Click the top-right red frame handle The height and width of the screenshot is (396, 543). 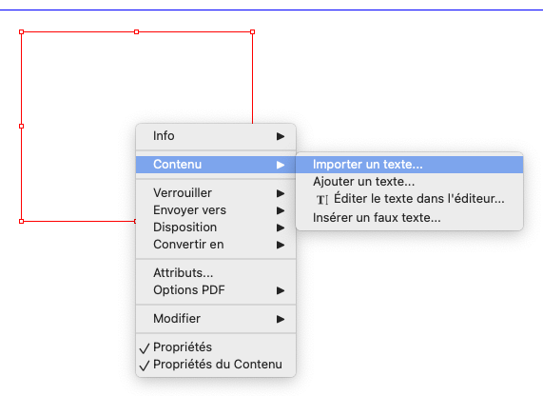(252, 32)
